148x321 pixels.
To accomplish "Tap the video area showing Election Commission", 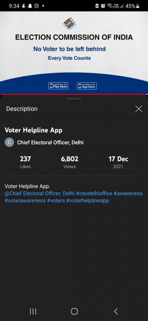I will pos(74,53).
